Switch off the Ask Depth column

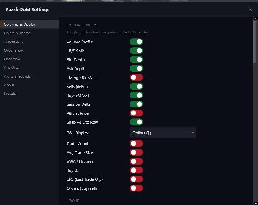pyautogui.click(x=136, y=69)
